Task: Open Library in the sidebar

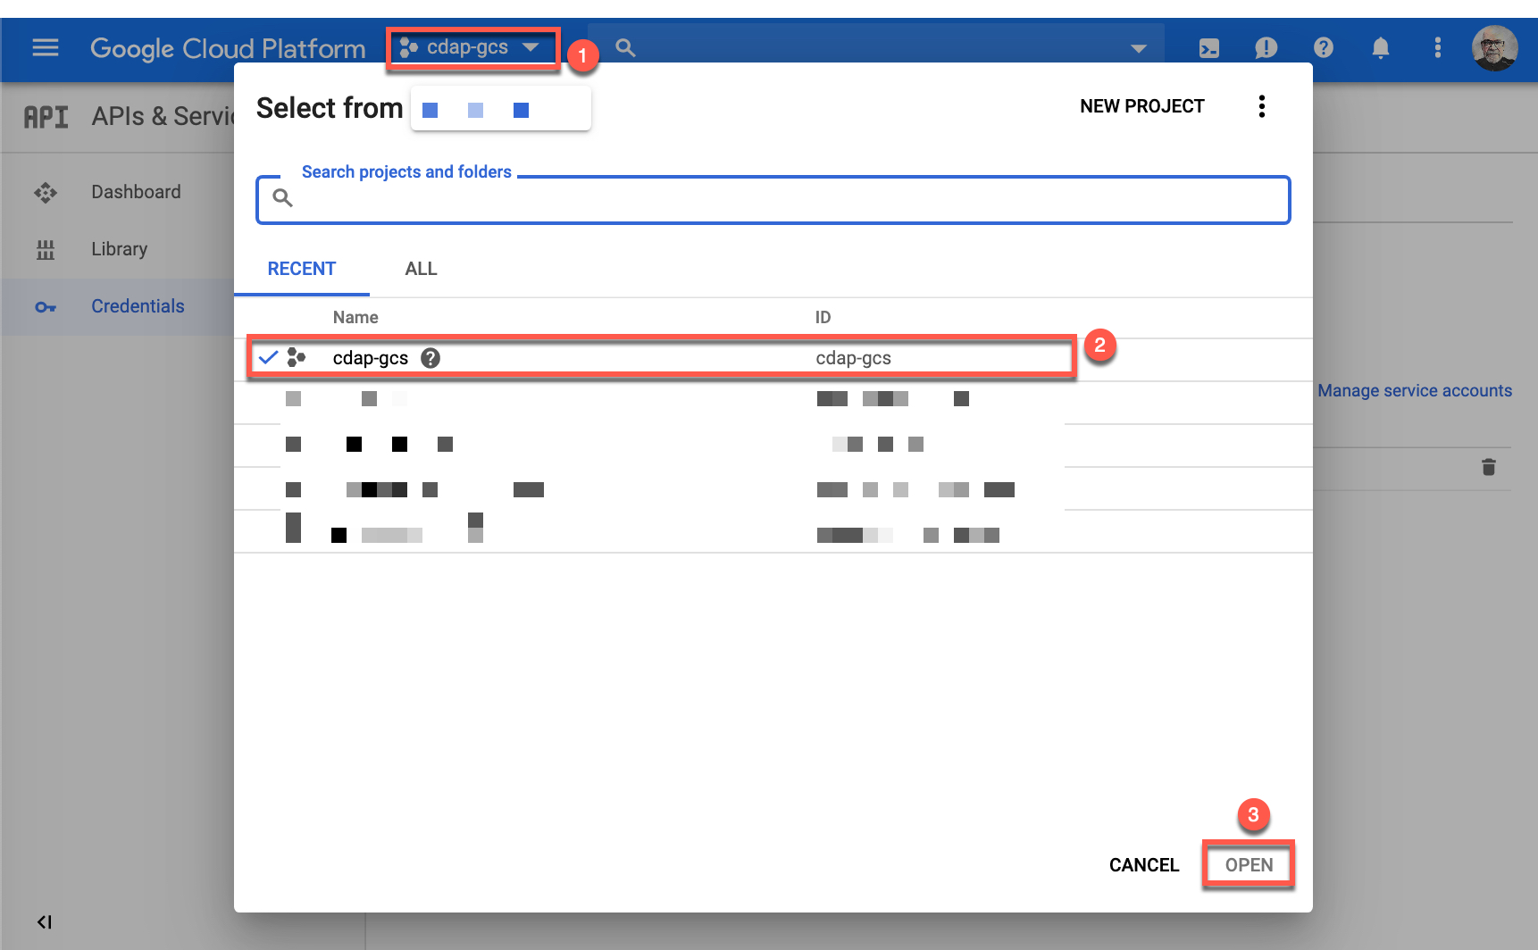Action: (119, 248)
